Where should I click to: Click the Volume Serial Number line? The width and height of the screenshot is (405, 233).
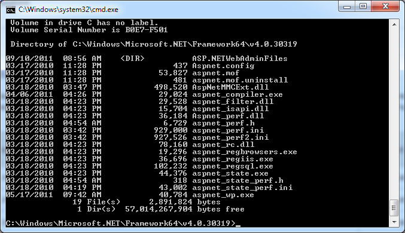pos(89,30)
